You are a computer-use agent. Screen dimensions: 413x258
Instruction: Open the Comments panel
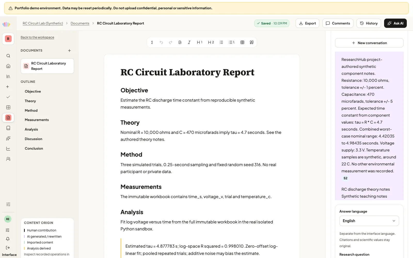click(x=338, y=23)
